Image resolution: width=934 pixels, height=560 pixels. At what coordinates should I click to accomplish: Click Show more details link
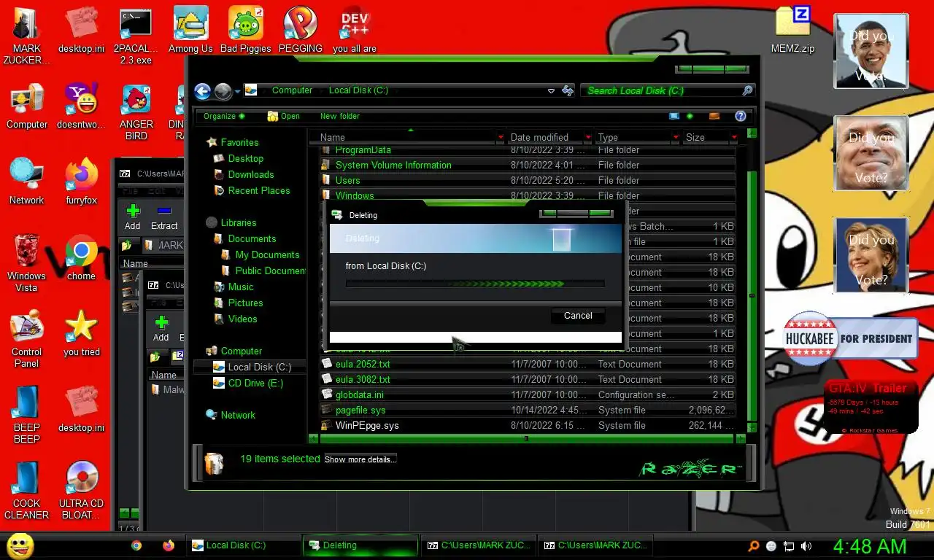click(x=360, y=459)
